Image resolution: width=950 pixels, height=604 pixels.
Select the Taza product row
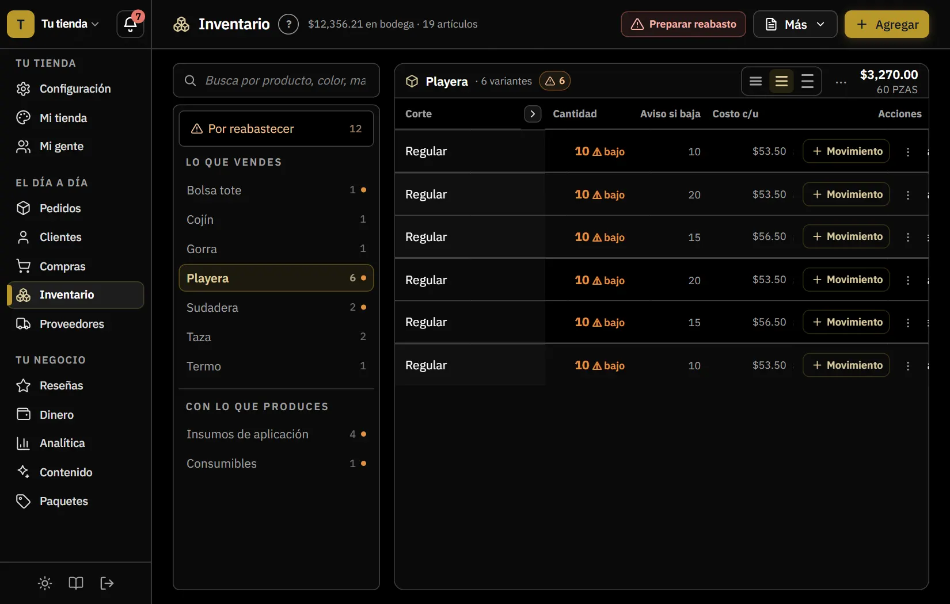tap(276, 337)
